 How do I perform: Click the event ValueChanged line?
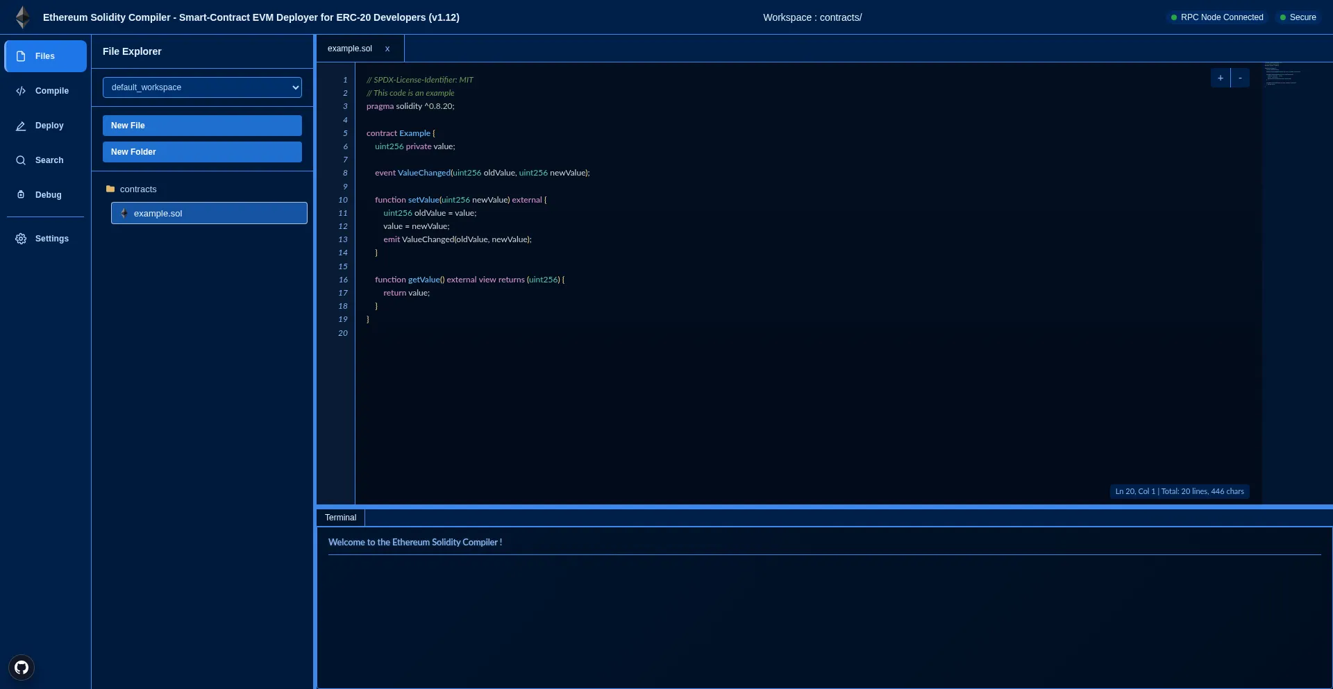[483, 173]
